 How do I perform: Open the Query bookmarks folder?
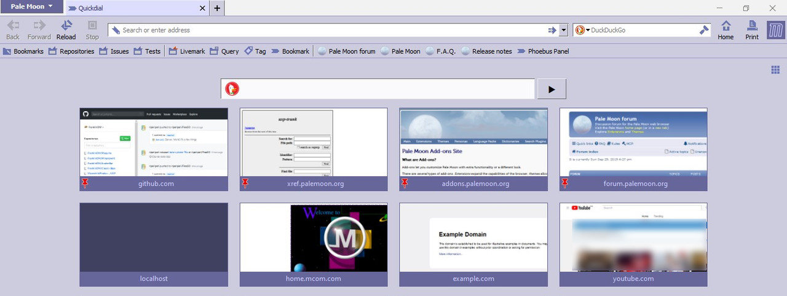[x=224, y=52]
